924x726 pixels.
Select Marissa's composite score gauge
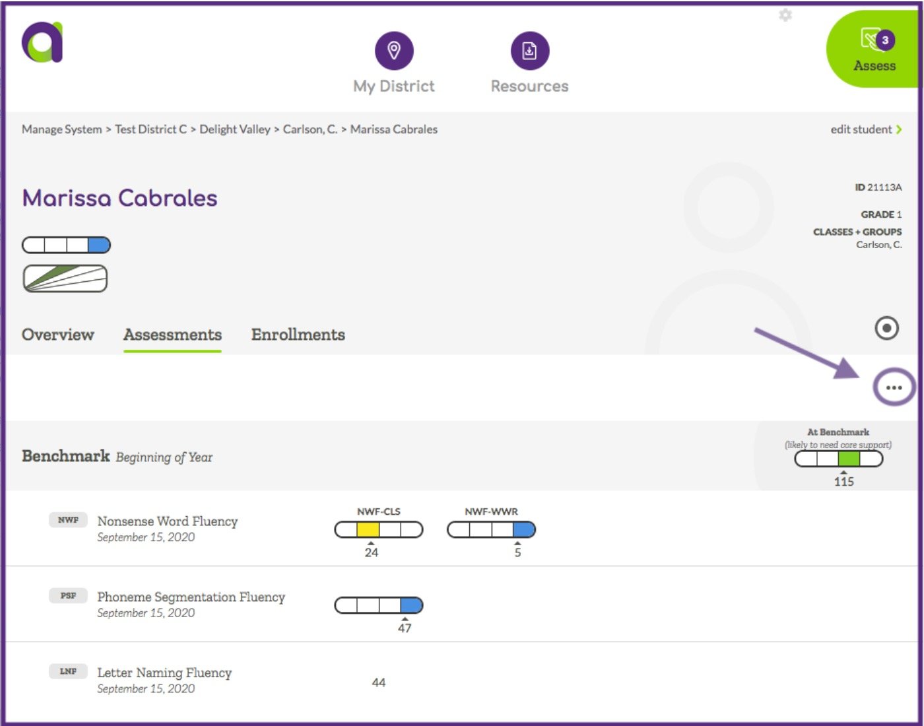pyautogui.click(x=65, y=278)
